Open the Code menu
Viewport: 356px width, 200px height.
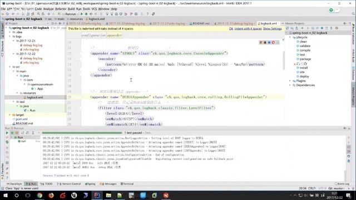(x=38, y=9)
